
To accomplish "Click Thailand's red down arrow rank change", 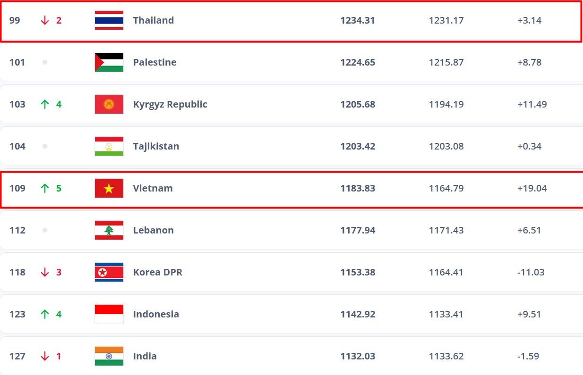I will [45, 20].
